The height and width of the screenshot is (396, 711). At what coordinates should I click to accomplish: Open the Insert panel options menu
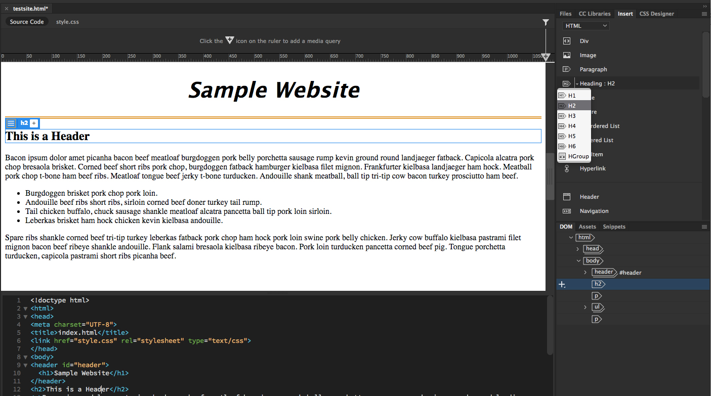tap(704, 14)
